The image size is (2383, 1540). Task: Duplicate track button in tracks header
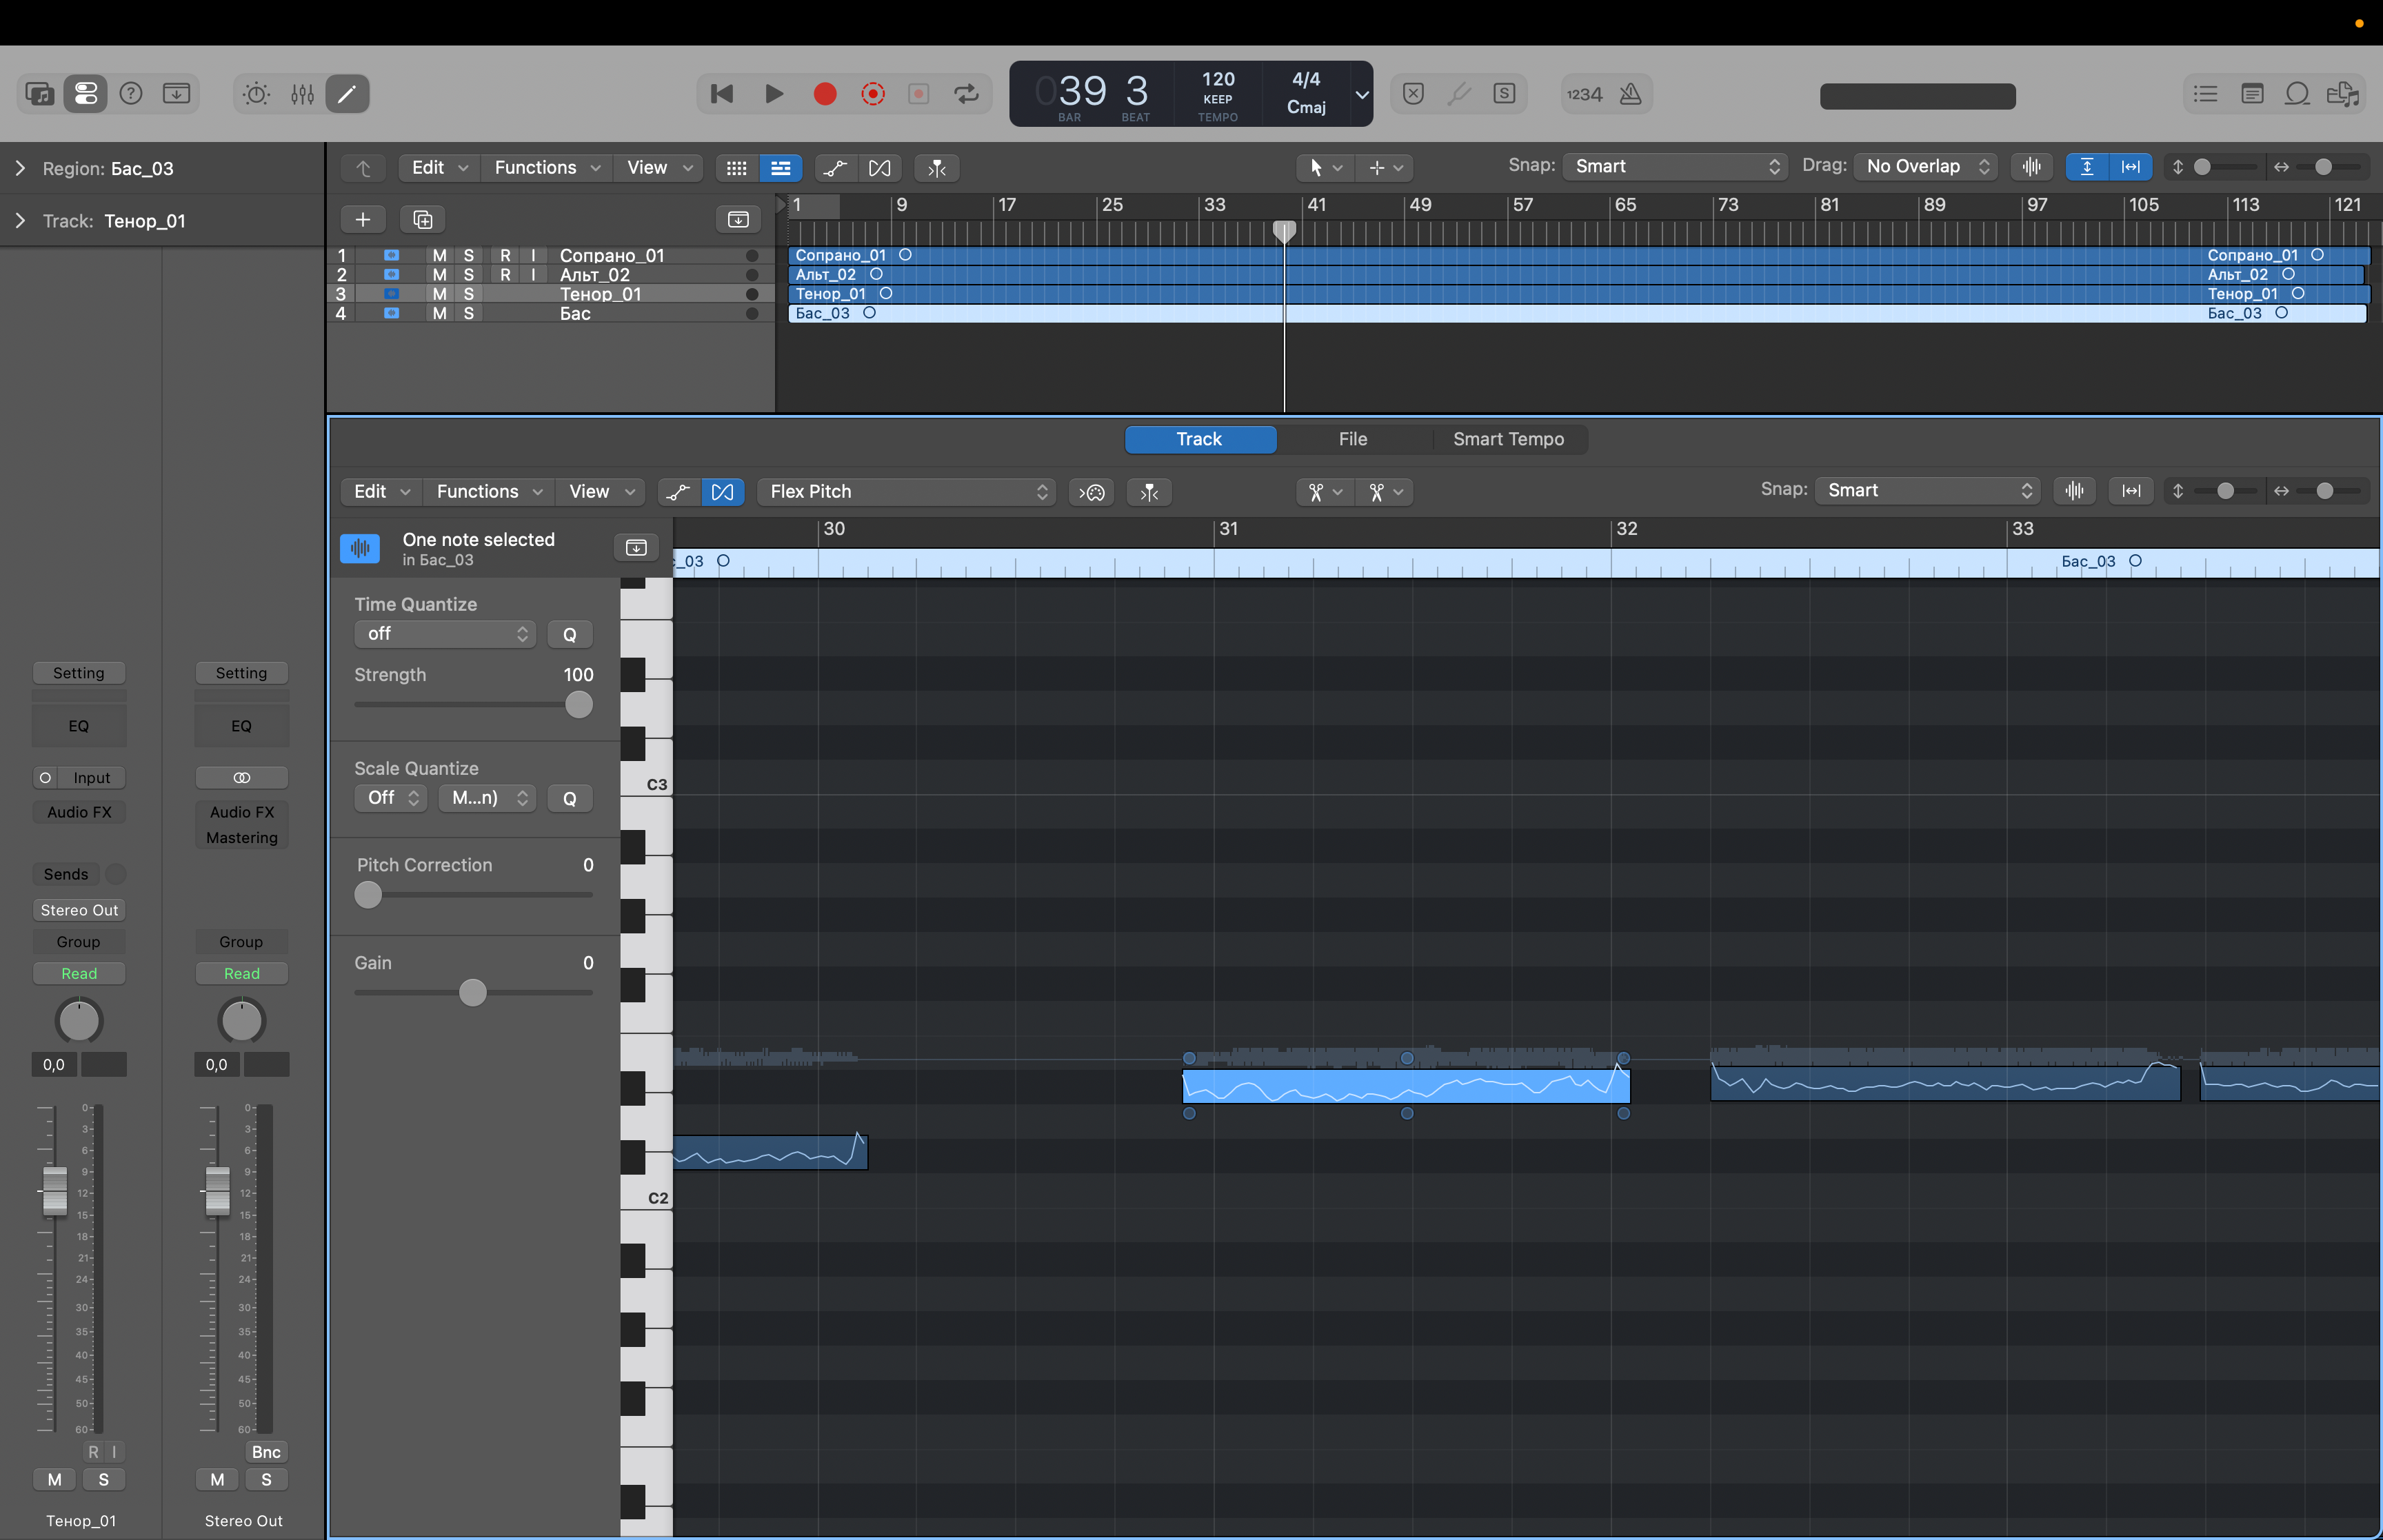click(x=422, y=219)
